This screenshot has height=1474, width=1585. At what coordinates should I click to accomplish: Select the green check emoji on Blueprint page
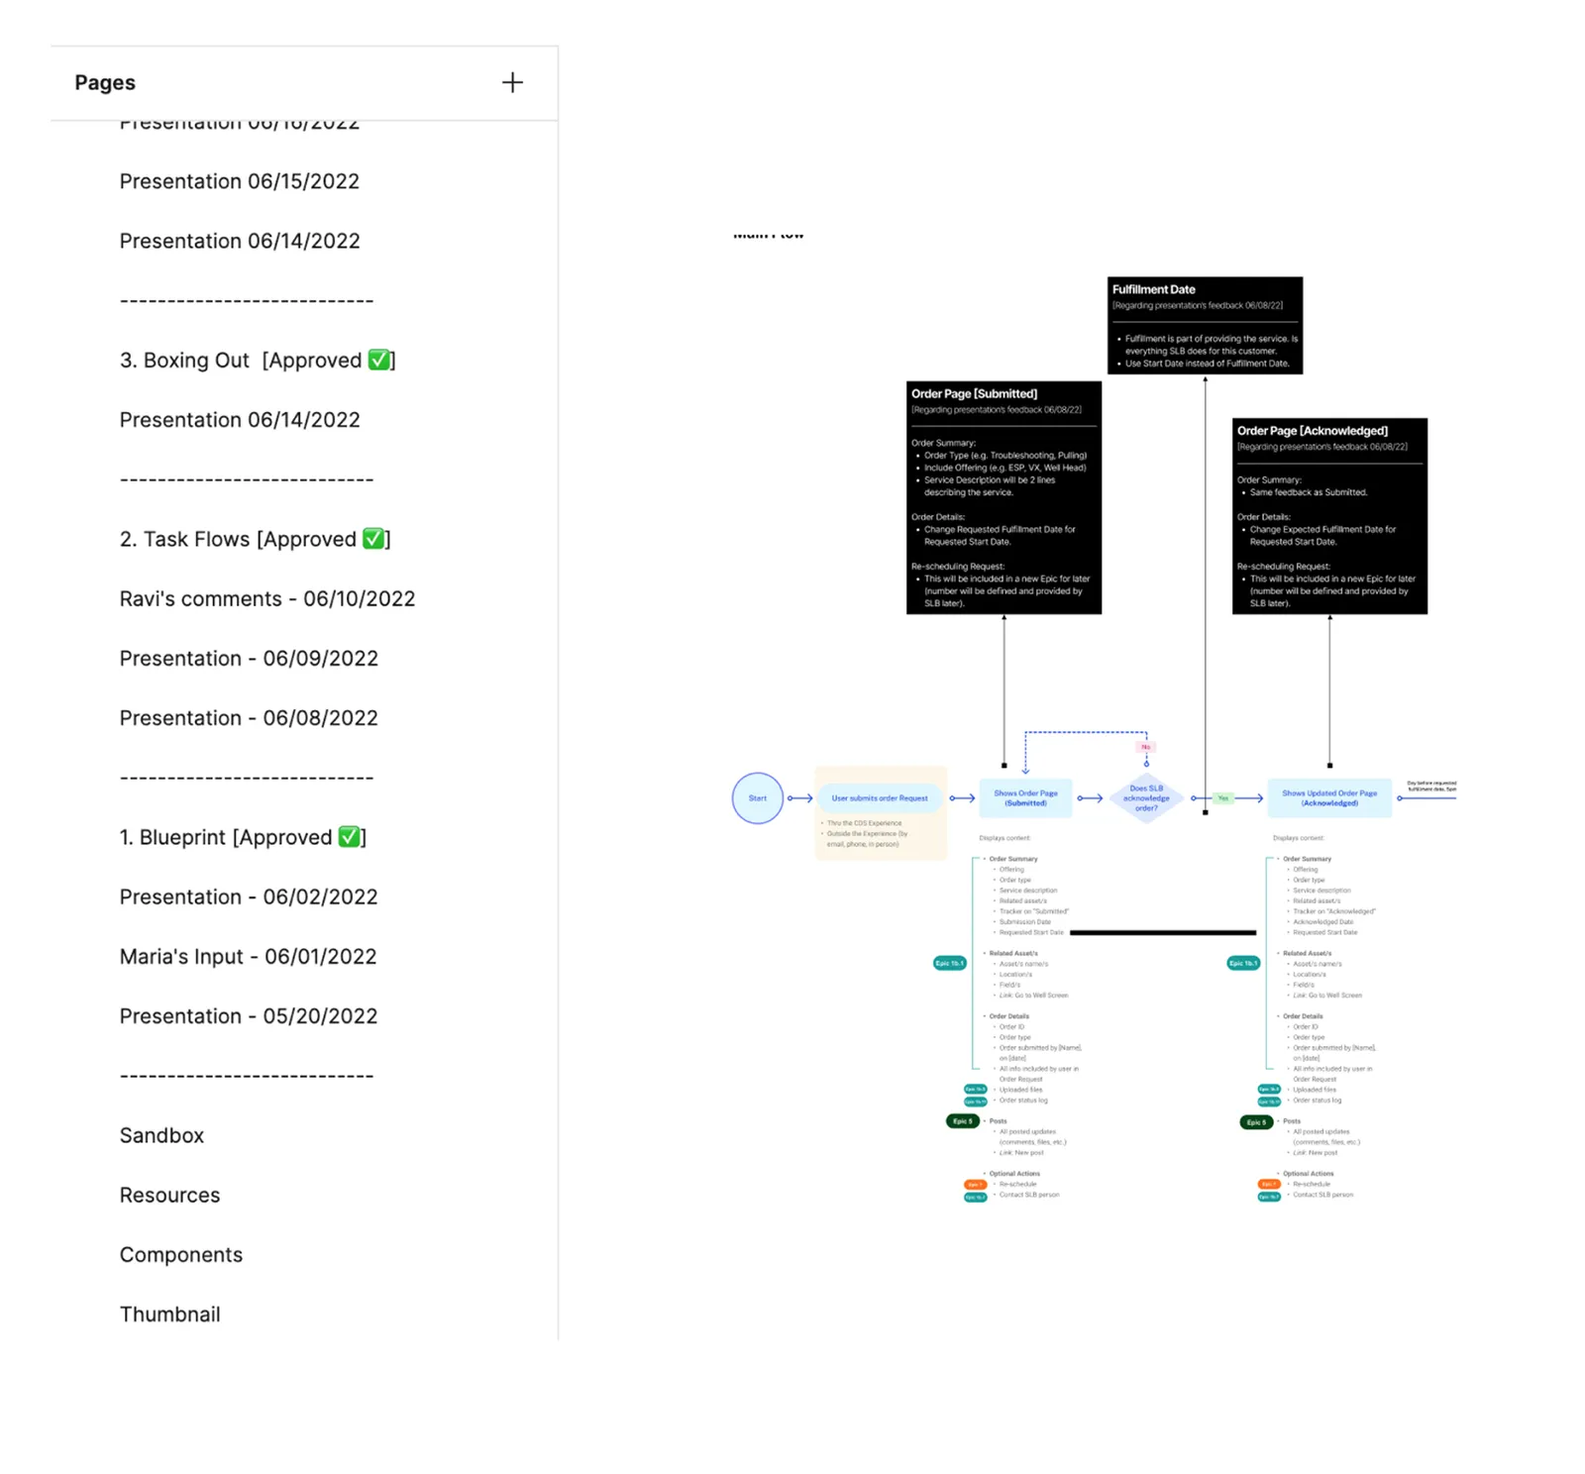tap(349, 837)
